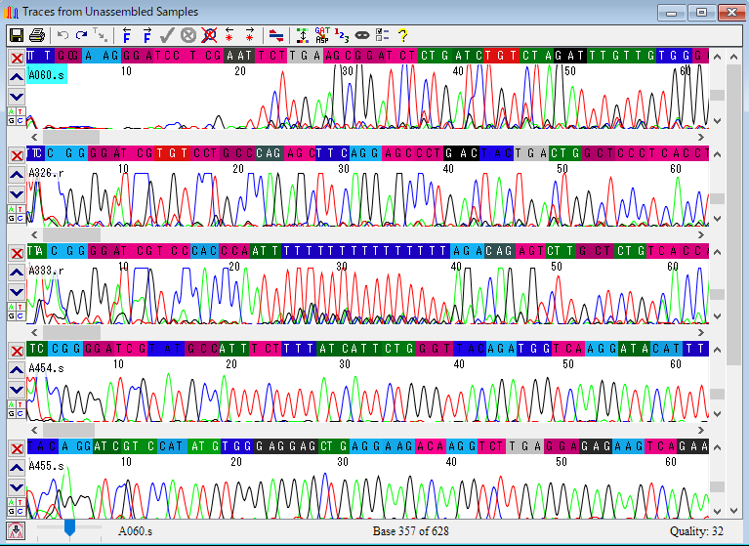Show GAT/ASP translation icon
Screen dimensions: 749x546
[x=322, y=35]
